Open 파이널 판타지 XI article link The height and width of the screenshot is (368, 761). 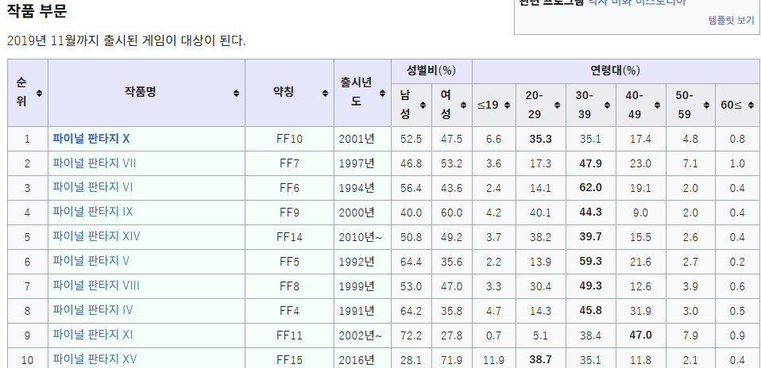tap(93, 335)
